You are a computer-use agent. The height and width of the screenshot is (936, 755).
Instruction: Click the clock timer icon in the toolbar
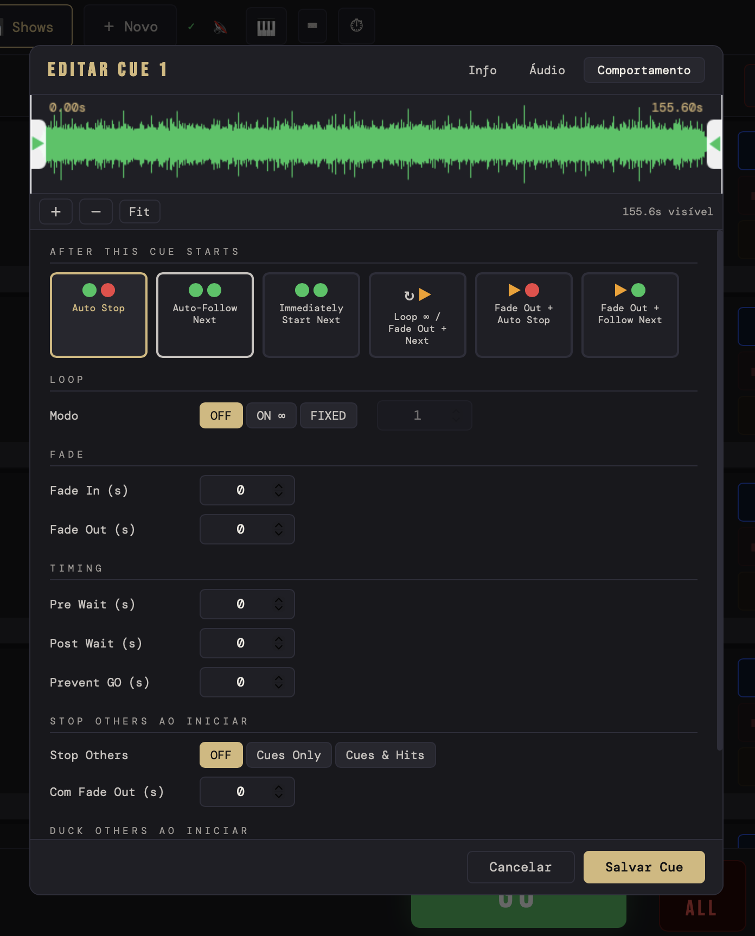[356, 25]
